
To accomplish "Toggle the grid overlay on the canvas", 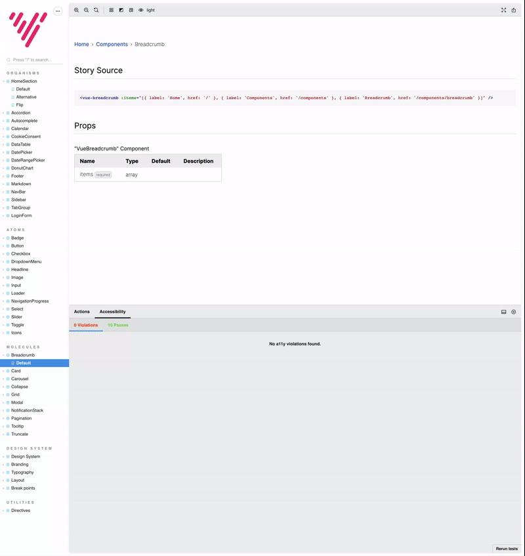I will click(112, 10).
